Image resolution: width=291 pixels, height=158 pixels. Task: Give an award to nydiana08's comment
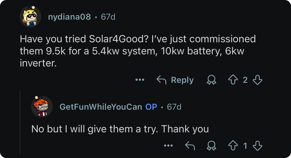[211, 80]
